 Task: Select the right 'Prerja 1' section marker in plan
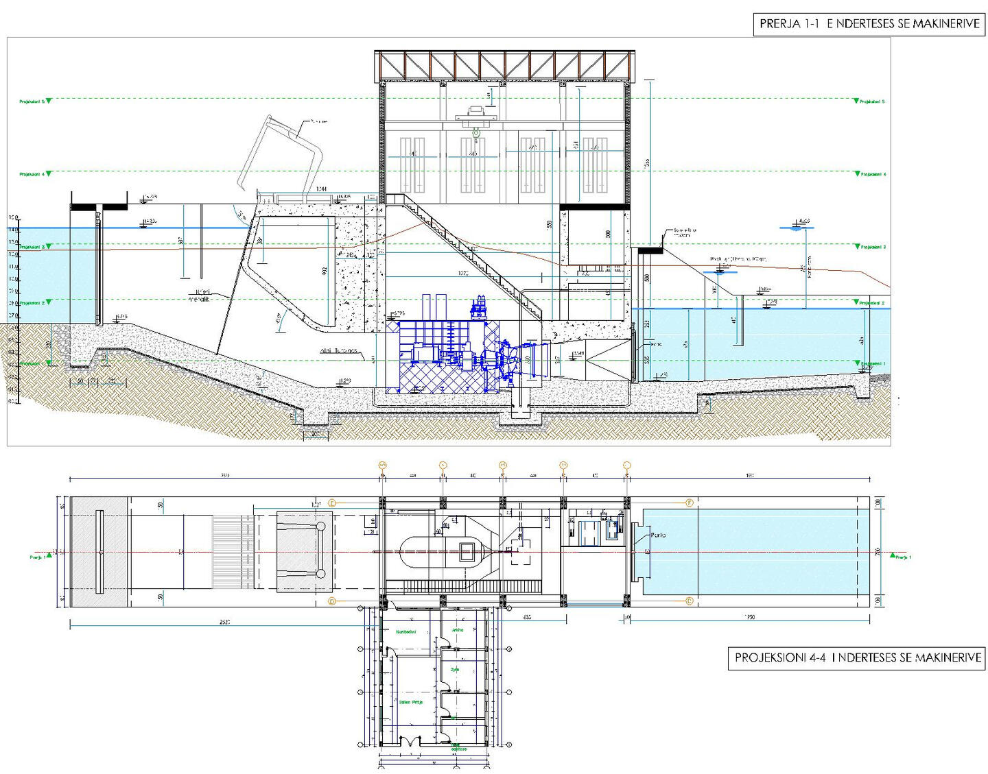tap(899, 557)
